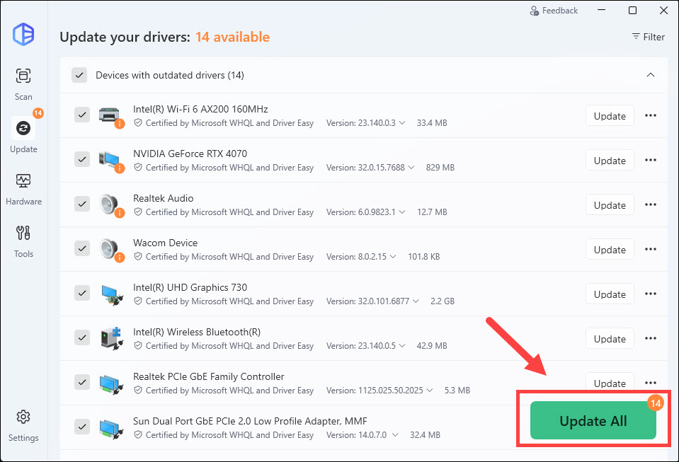
Task: Open more options for NVIDIA GeForce RTX 4070
Action: [x=651, y=161]
